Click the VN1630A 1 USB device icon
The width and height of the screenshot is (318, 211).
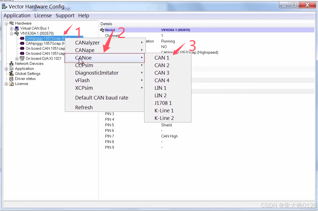tap(17, 33)
